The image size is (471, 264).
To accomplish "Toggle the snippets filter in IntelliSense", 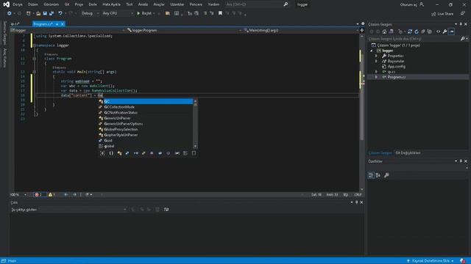I will pyautogui.click(x=194, y=153).
